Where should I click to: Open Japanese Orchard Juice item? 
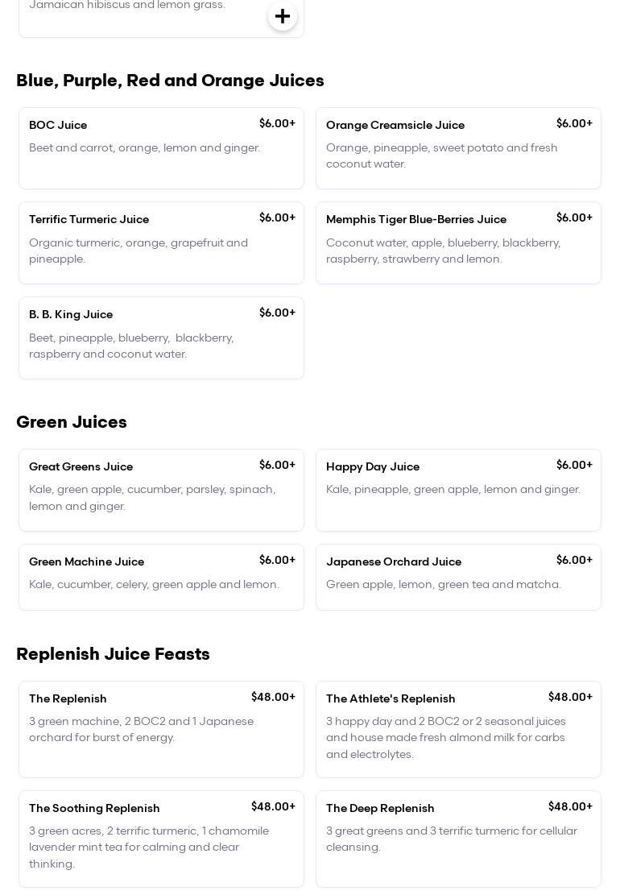(x=458, y=577)
